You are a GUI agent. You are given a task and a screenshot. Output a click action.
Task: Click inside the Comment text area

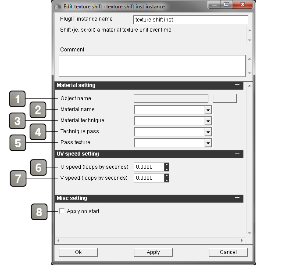pyautogui.click(x=152, y=66)
